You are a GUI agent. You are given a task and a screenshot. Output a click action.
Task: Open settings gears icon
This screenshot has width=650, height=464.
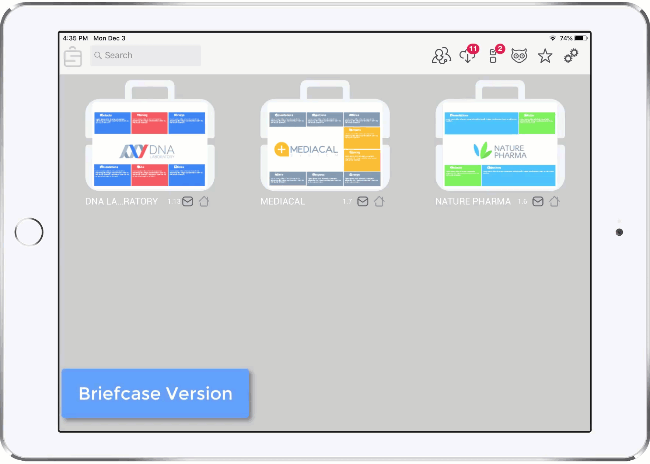point(571,56)
